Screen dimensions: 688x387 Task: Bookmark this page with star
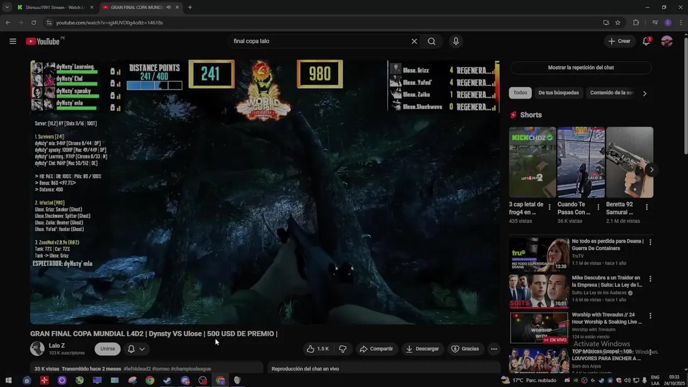618,23
